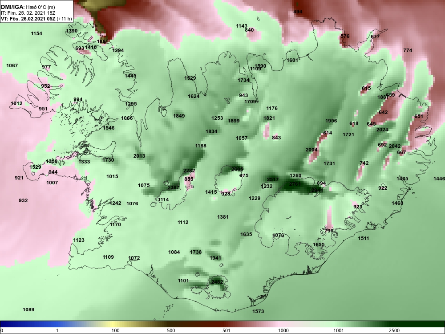
Task: Pick the 1546 map value
Action: pos(109,128)
